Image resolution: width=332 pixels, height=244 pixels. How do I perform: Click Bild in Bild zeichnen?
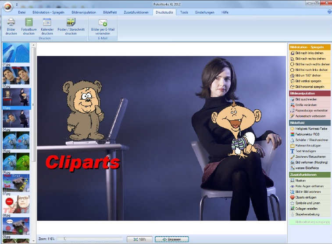pos(309,192)
